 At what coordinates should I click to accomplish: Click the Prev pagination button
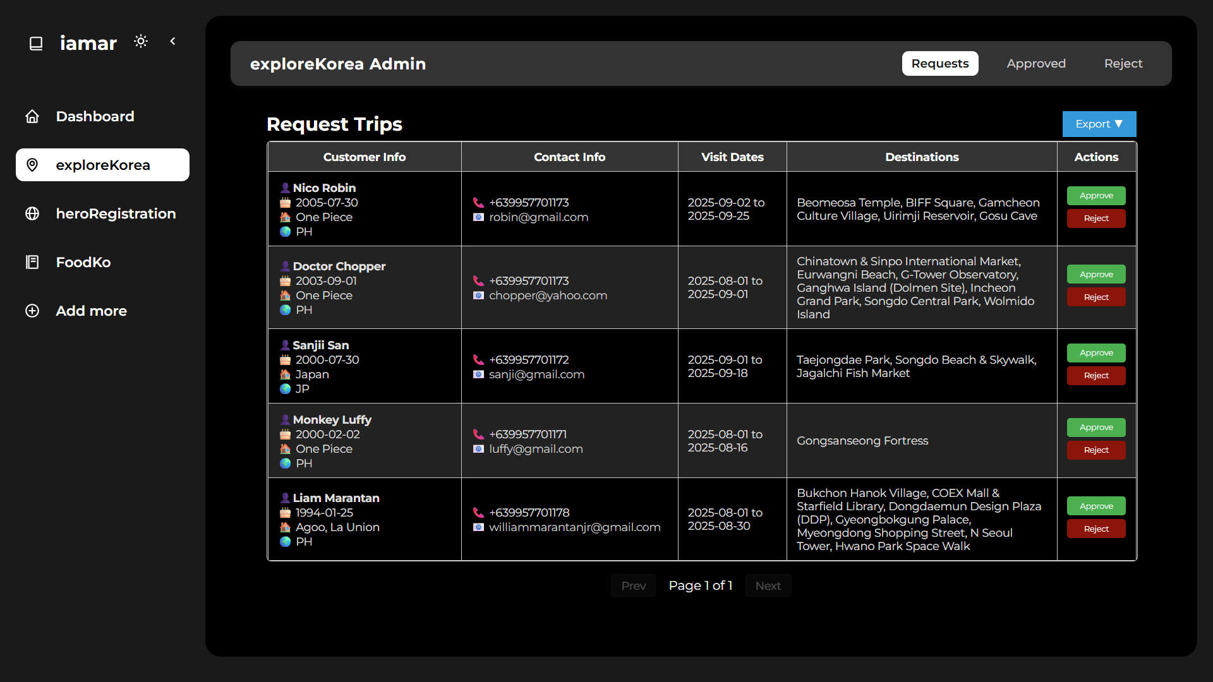click(x=633, y=586)
